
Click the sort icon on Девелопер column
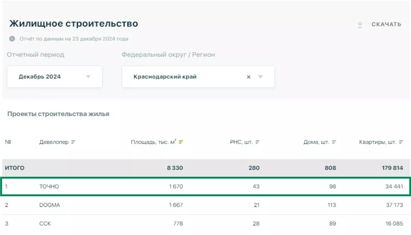point(73,141)
